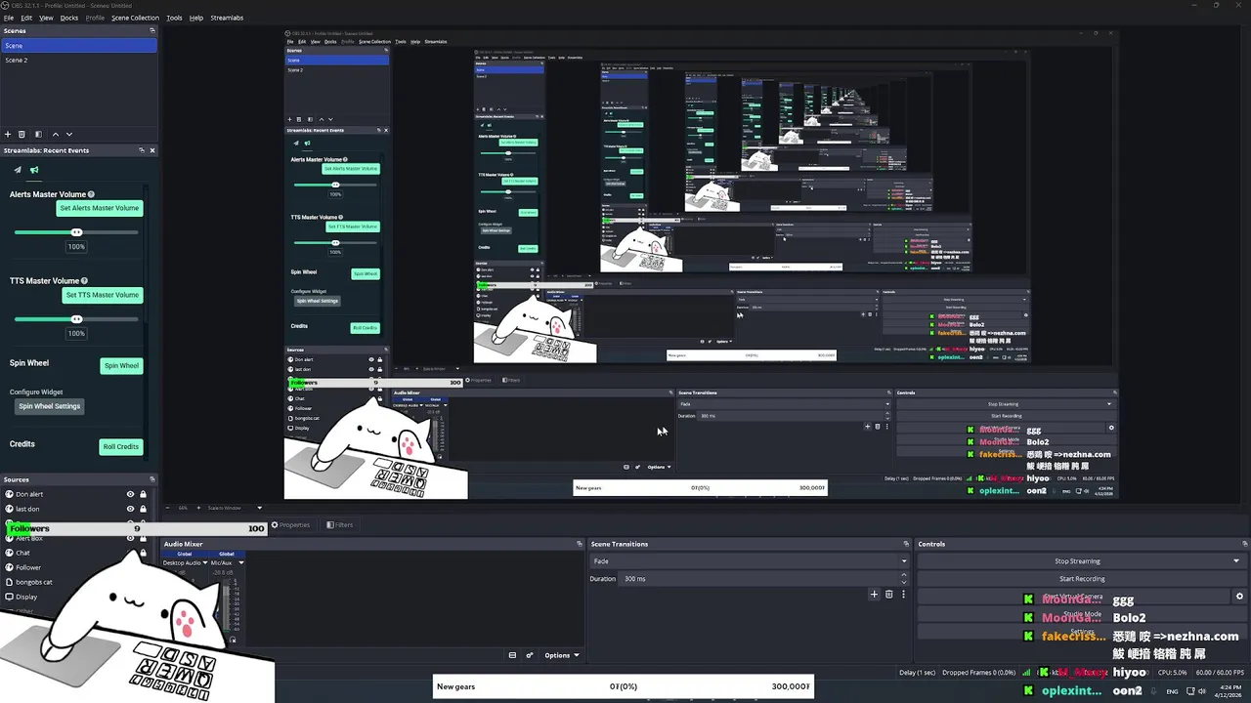The height and width of the screenshot is (703, 1251).
Task: Open the Scale to Window dropdown
Action: 235,508
